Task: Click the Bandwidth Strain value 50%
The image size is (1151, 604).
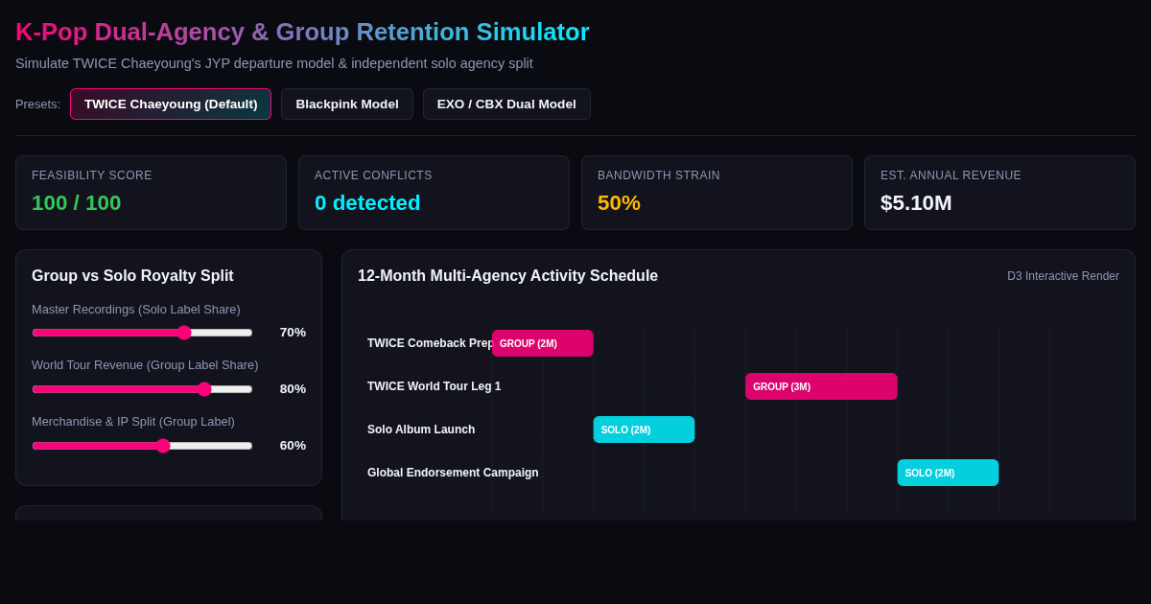Action: point(619,203)
